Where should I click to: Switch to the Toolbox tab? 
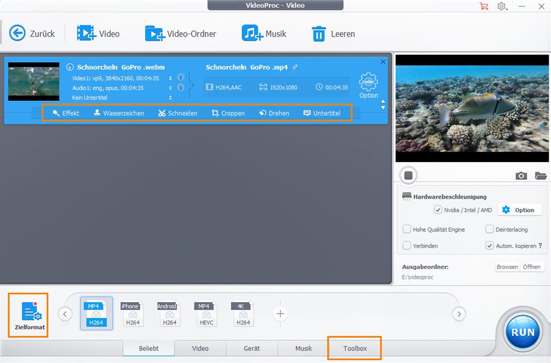point(355,348)
